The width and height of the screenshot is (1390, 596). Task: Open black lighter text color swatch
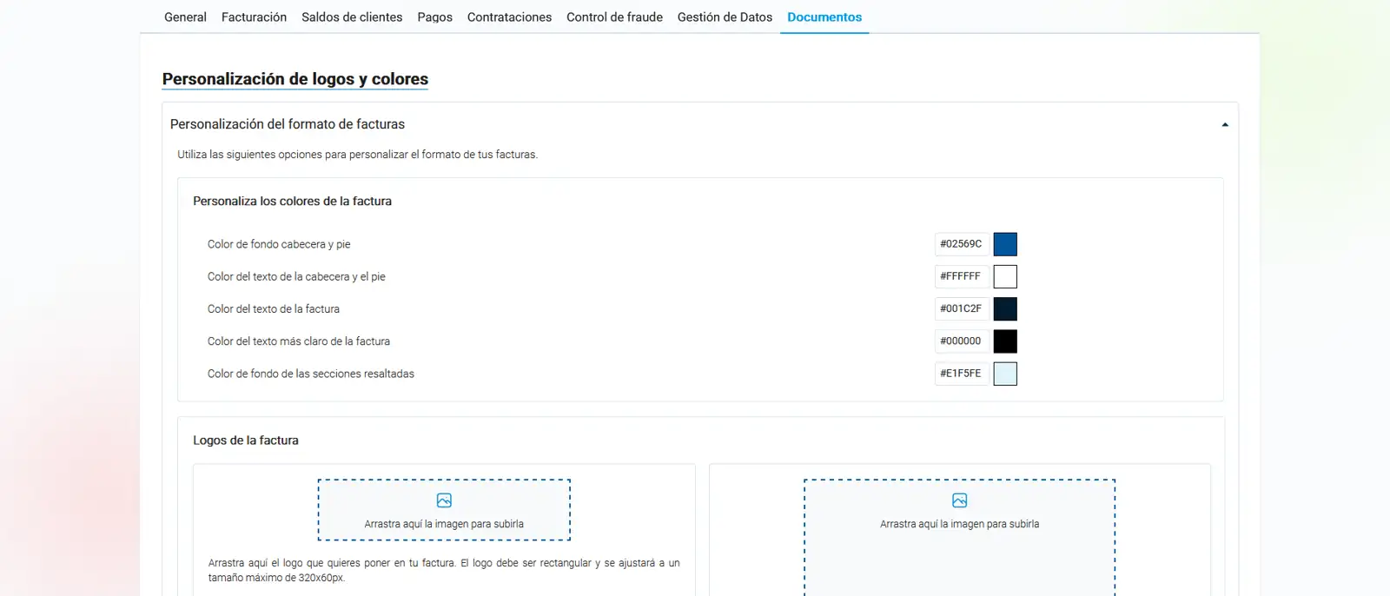[1005, 341]
